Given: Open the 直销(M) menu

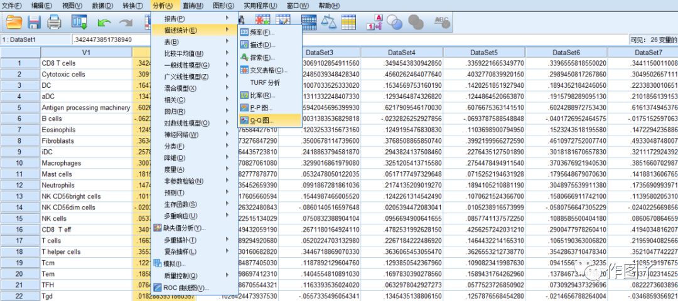Looking at the screenshot, I should [x=193, y=6].
